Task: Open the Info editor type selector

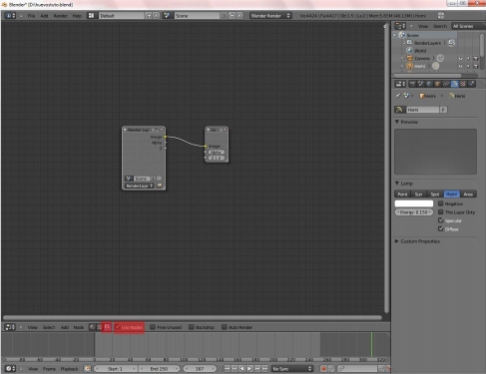Action: pos(10,16)
